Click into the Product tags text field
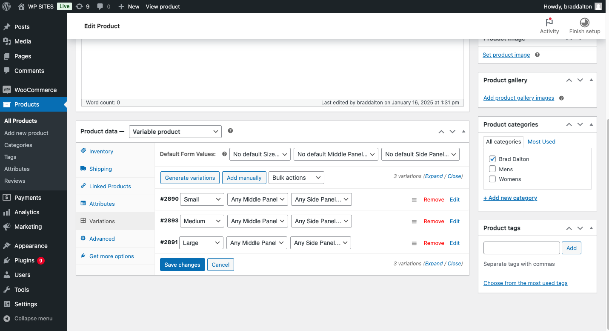Viewport: 609px width, 331px height. coord(521,248)
